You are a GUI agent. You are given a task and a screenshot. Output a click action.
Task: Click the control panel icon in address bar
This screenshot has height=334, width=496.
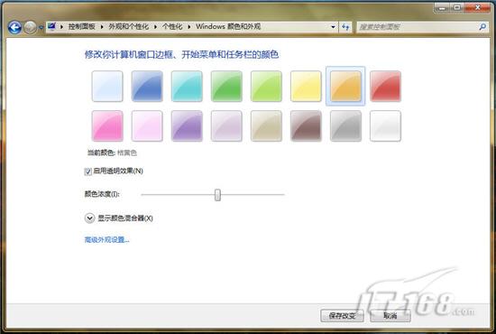click(51, 26)
